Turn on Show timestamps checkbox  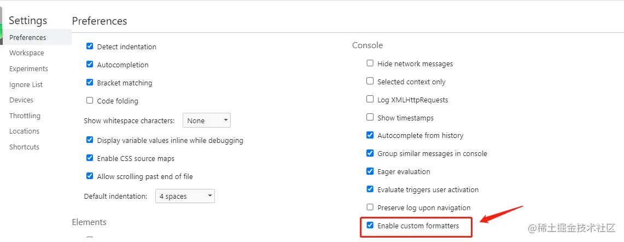(x=370, y=118)
